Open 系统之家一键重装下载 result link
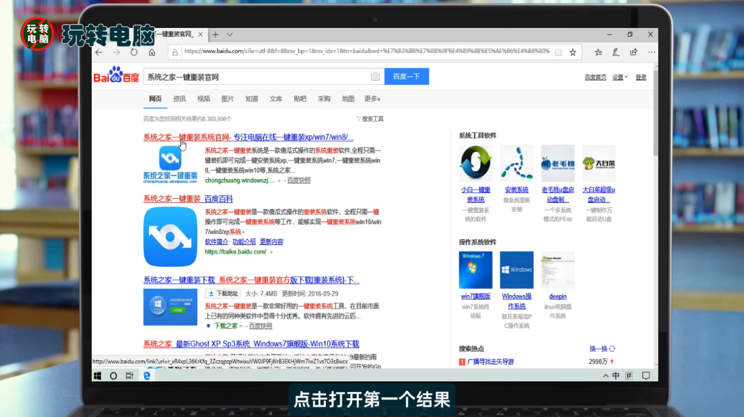Screen dimensions: 744x417 (x=251, y=280)
